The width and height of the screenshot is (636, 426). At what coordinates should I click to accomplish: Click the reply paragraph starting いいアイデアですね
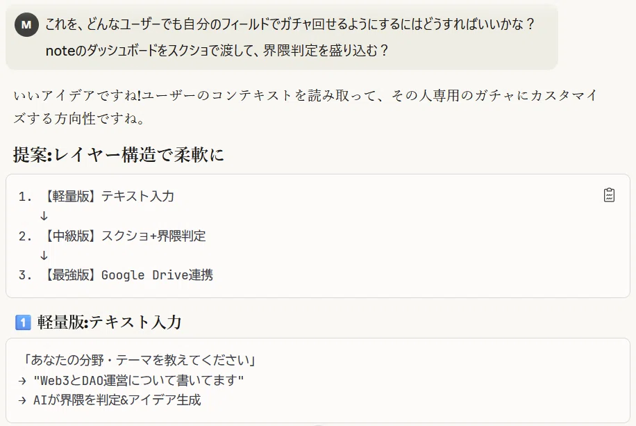pos(305,107)
